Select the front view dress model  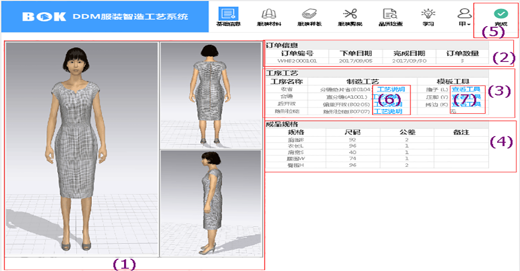[x=82, y=149]
